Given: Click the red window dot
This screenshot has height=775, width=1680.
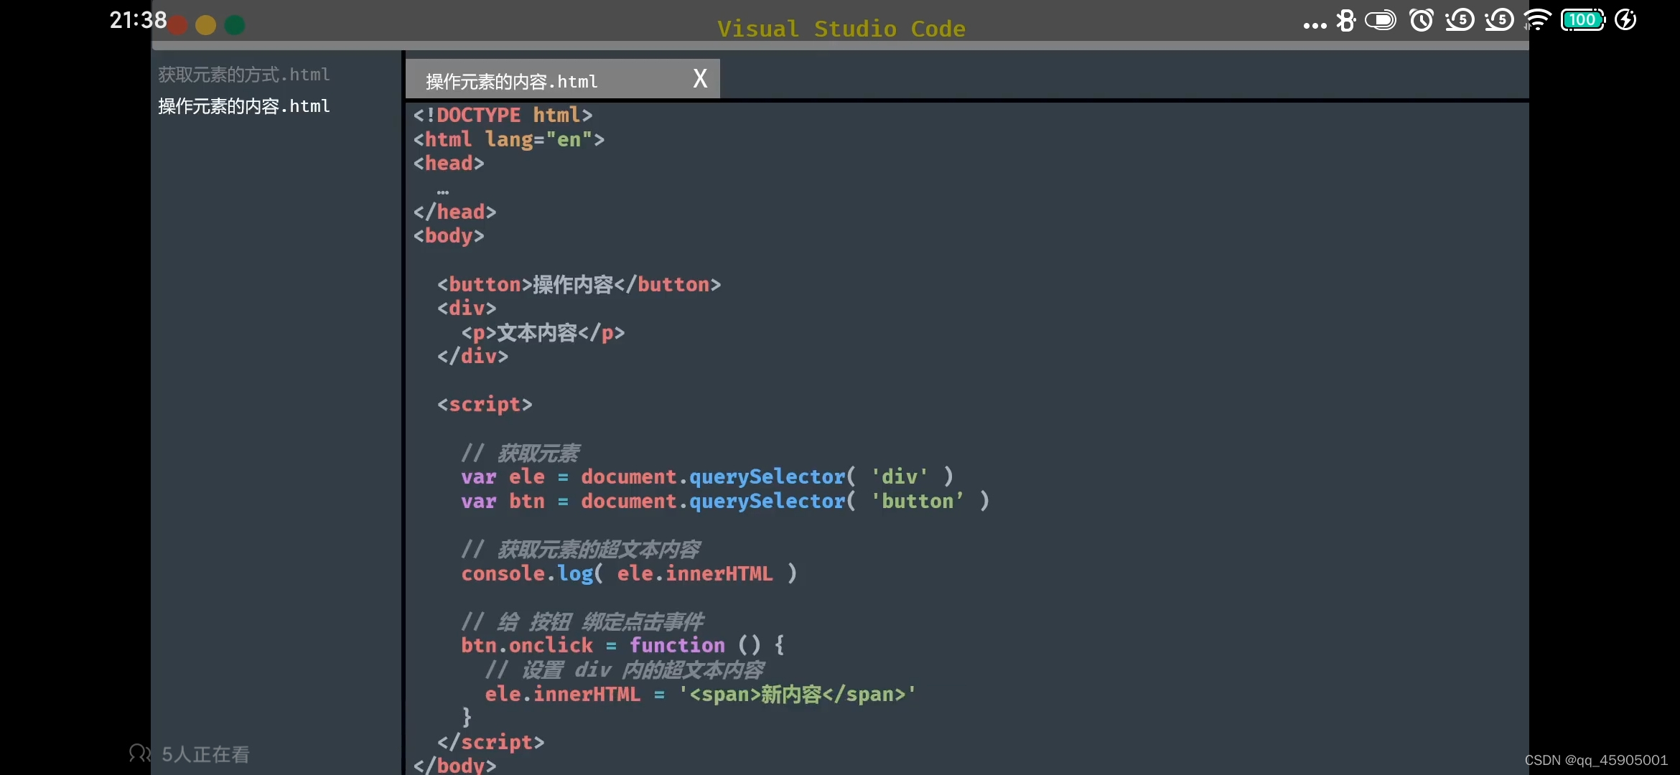Looking at the screenshot, I should pos(178,26).
